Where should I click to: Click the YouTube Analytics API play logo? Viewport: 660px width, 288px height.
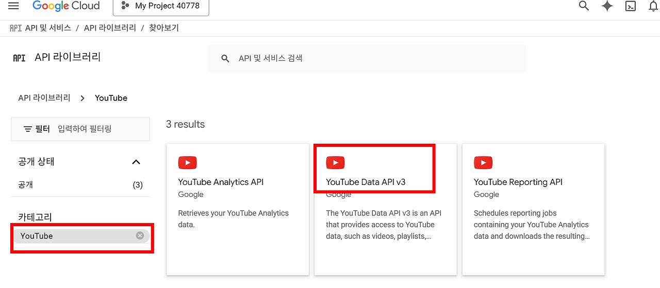187,163
